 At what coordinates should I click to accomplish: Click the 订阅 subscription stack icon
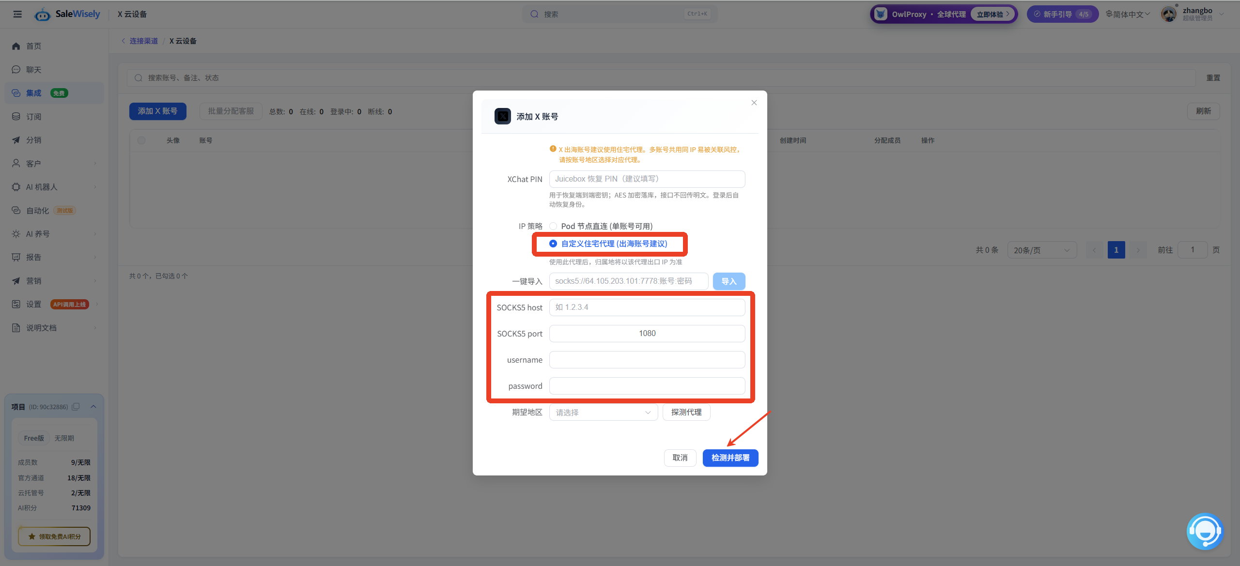[x=16, y=117]
